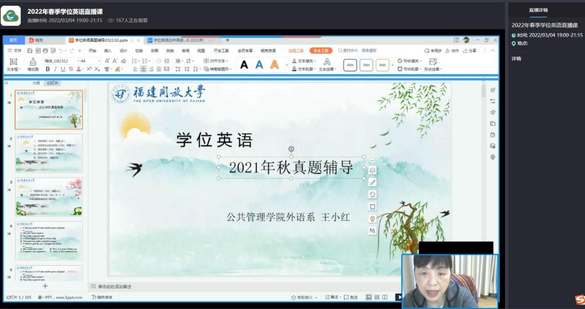Image resolution: width=585 pixels, height=309 pixels.
Task: Expand the font size 44 dropdown
Action: [x=99, y=61]
